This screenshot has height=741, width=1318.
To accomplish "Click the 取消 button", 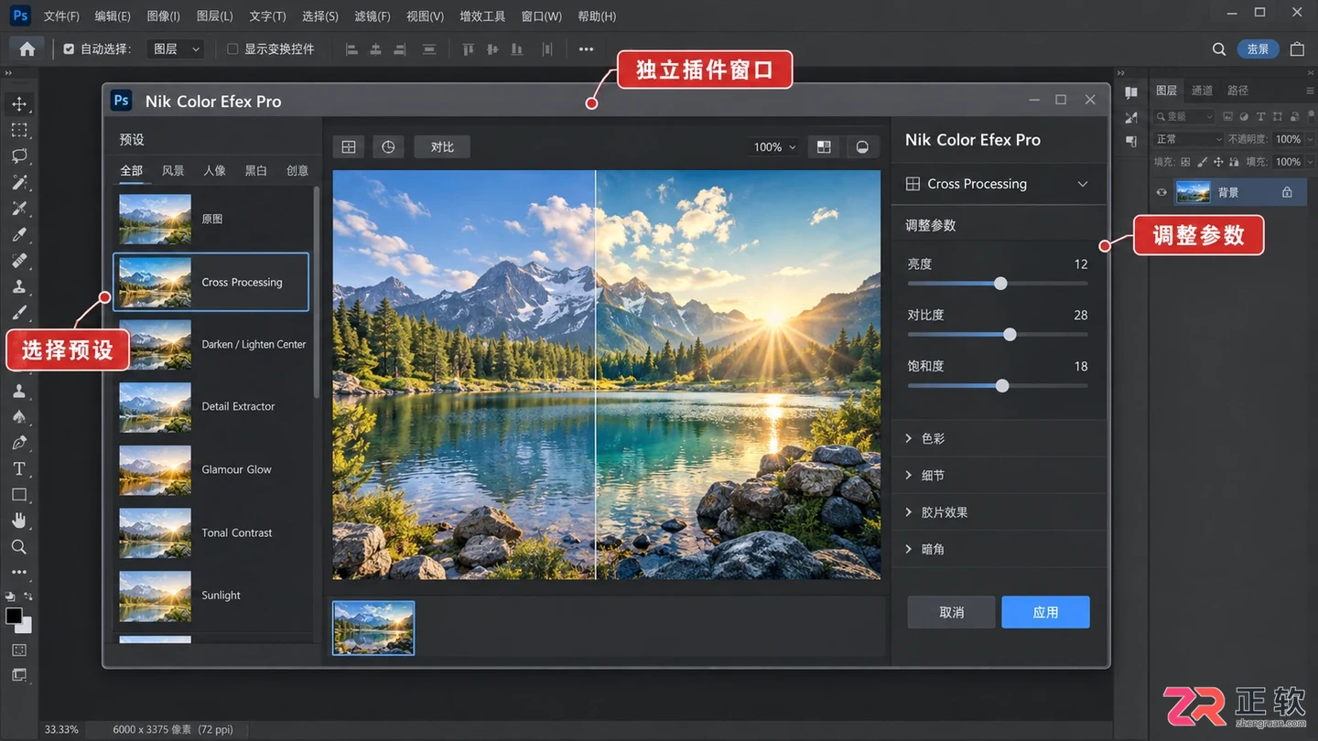I will (x=951, y=612).
